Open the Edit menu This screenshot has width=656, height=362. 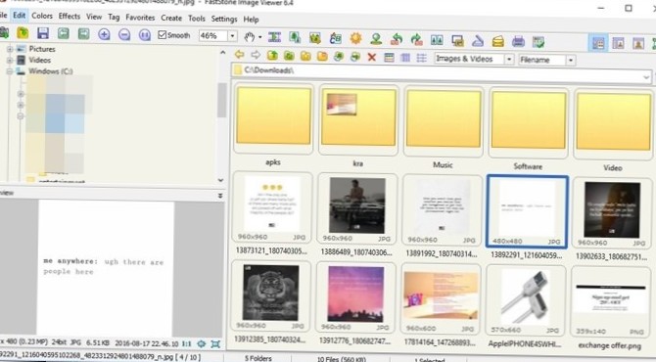pos(19,16)
